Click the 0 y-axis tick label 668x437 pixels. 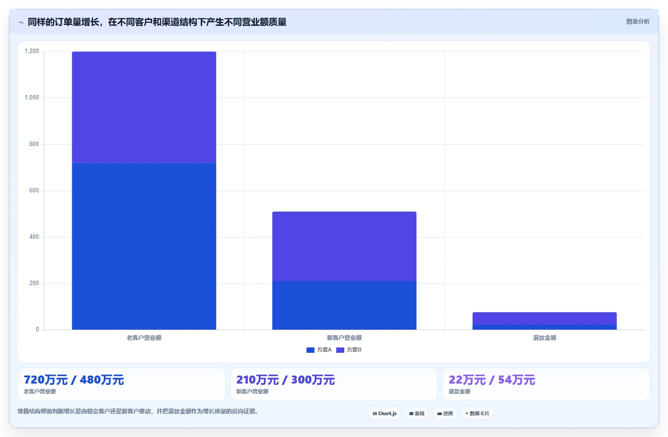click(x=37, y=330)
